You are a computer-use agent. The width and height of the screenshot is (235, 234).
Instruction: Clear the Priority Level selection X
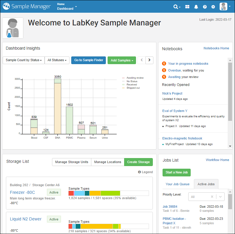coord(212,197)
